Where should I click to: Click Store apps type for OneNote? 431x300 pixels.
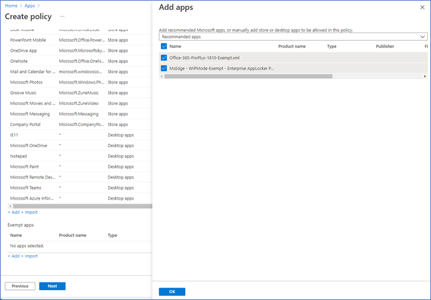pyautogui.click(x=118, y=61)
